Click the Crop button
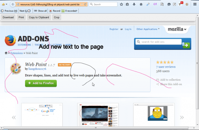Viewport: 199px width, 130px height. click(56, 17)
